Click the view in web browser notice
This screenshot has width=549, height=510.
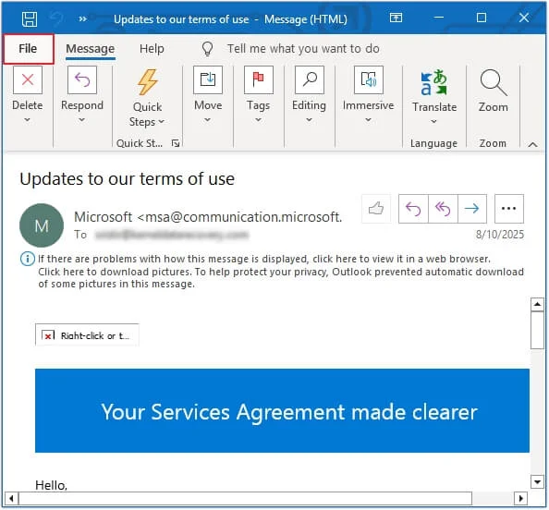264,259
